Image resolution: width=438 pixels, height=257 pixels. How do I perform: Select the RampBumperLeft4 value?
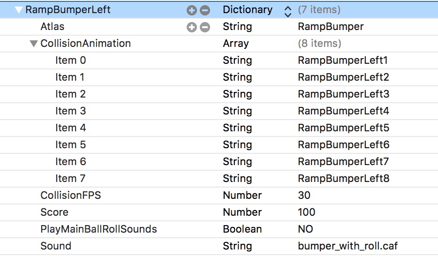pos(343,111)
